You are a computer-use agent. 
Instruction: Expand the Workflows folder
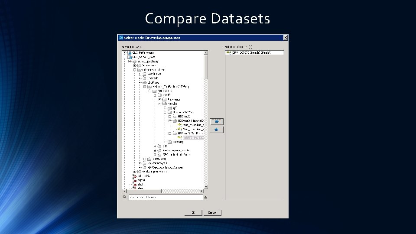(140, 74)
